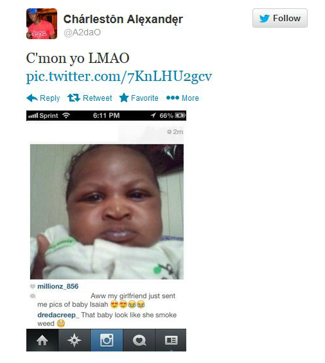Click the Retweet arrows icon
325x363 pixels.
pyautogui.click(x=74, y=98)
